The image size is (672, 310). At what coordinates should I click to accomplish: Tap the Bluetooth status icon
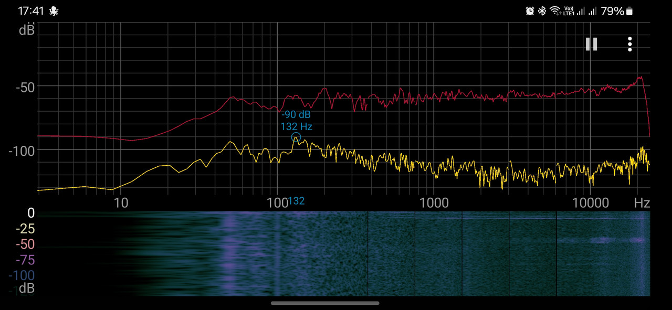pyautogui.click(x=542, y=10)
